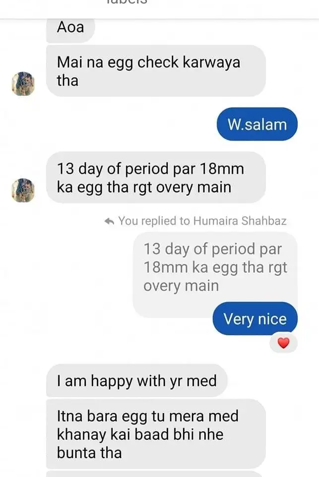The image size is (319, 477).
Task: Select 'I am happy with yr med' message
Action: coord(136,381)
